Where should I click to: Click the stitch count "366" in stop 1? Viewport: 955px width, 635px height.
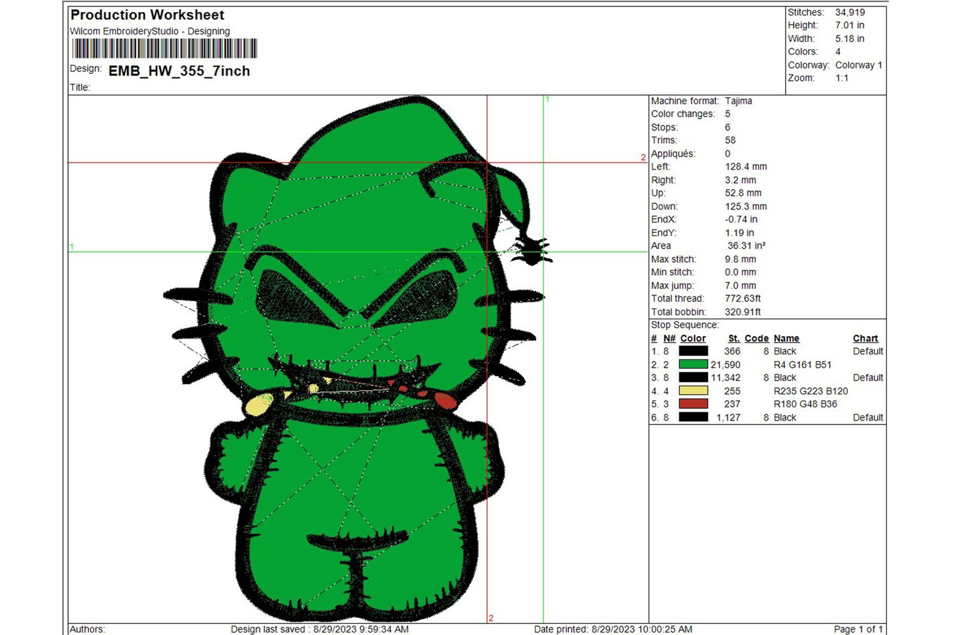coord(732,351)
